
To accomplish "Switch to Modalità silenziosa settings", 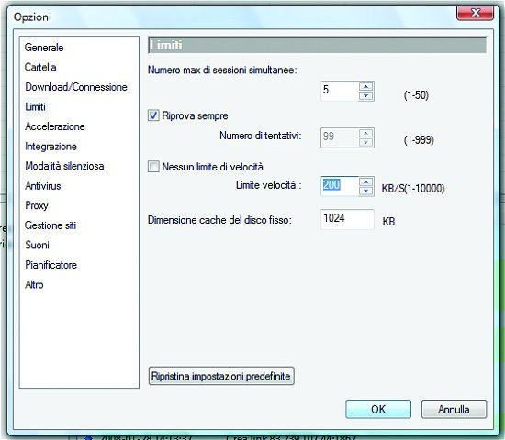I will [64, 166].
